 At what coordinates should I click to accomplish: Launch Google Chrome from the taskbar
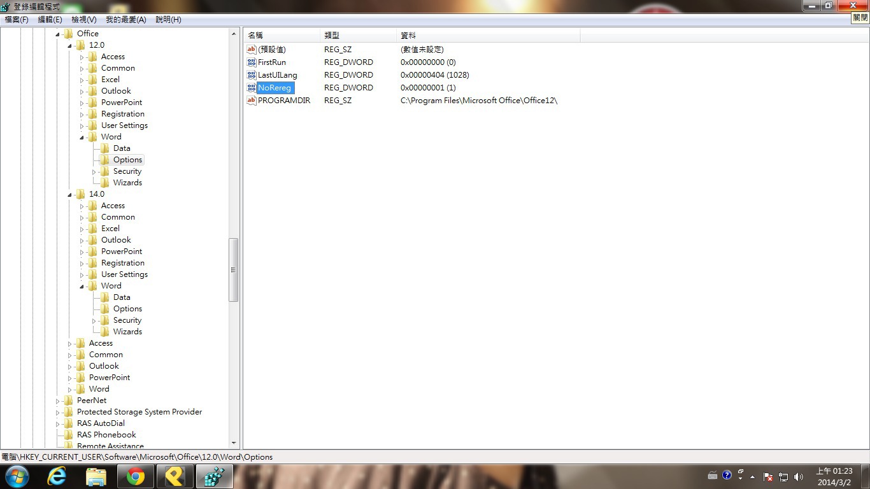(x=135, y=476)
